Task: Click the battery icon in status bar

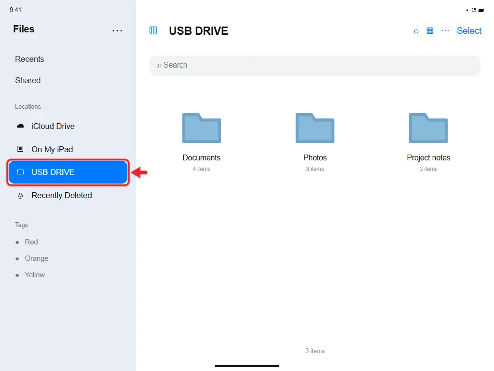Action: 481,11
